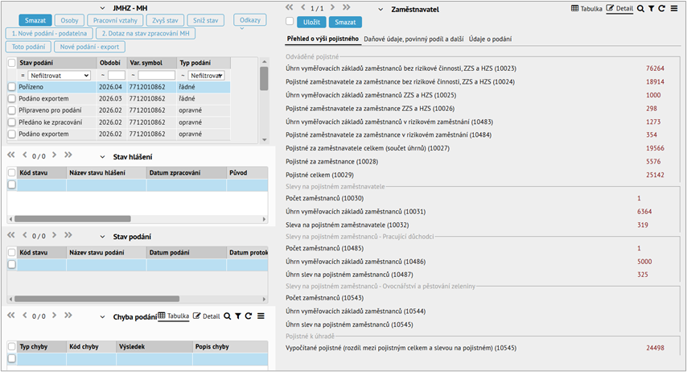Tick checkbox next to Uložit button
687x372 pixels.
coord(290,21)
